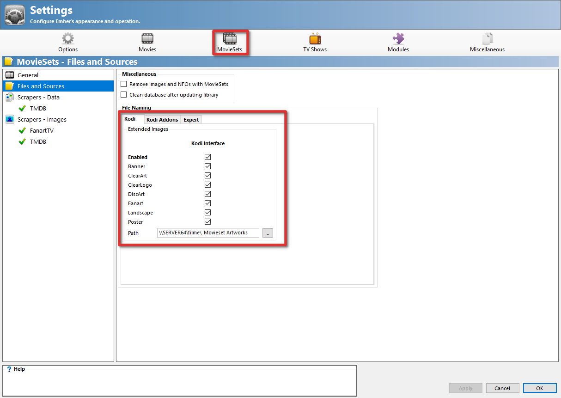Viewport: 561px width, 398px height.
Task: Select Files and Sources tree item
Action: tap(58, 86)
